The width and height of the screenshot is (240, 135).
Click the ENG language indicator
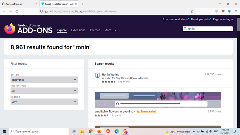tap(216, 132)
